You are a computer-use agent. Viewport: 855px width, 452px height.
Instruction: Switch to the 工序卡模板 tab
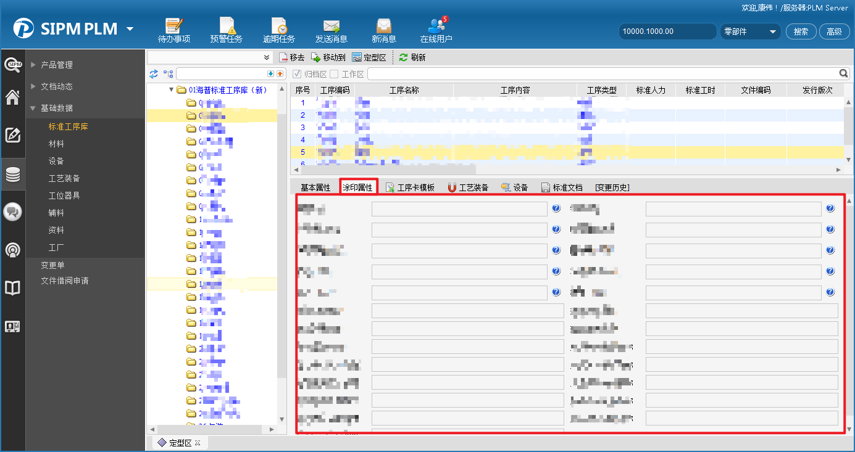(x=410, y=187)
